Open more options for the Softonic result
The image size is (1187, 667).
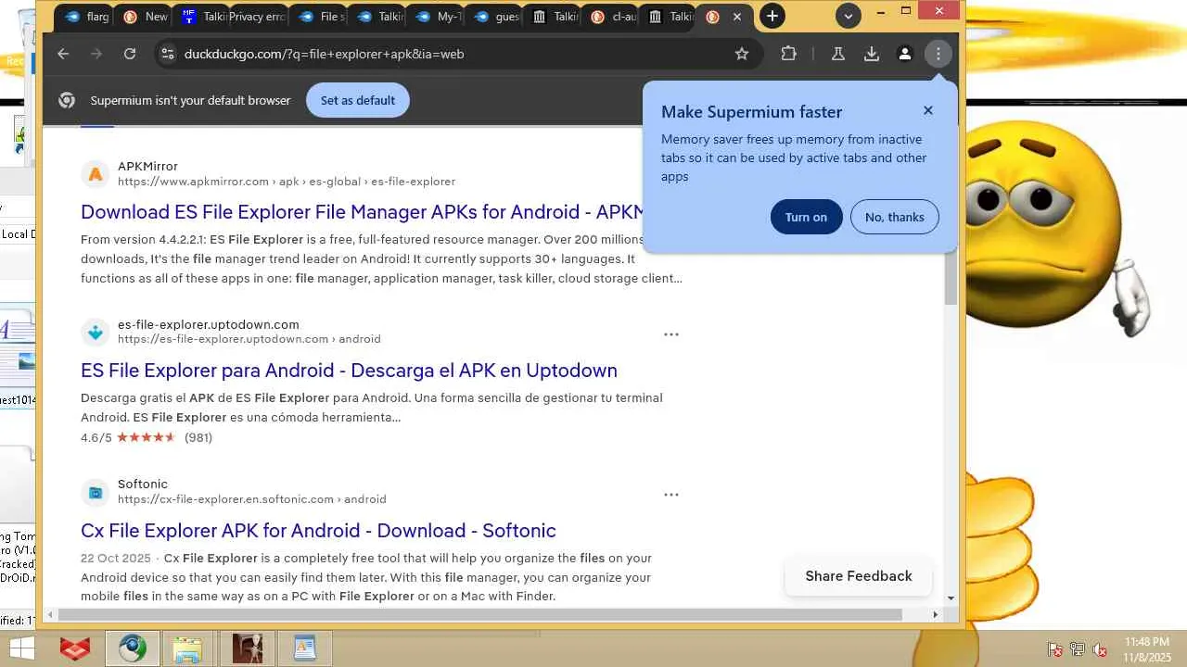tap(671, 495)
